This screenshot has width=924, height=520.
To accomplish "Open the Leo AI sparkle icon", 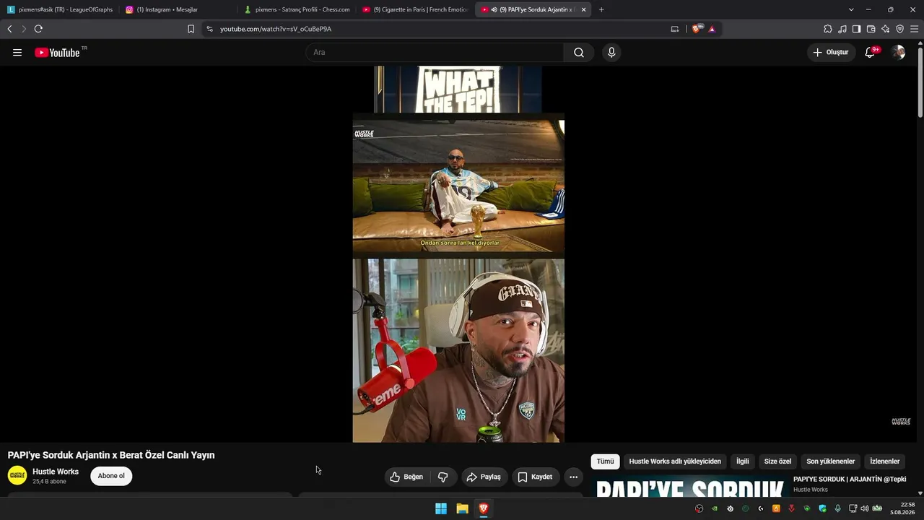I will click(885, 29).
